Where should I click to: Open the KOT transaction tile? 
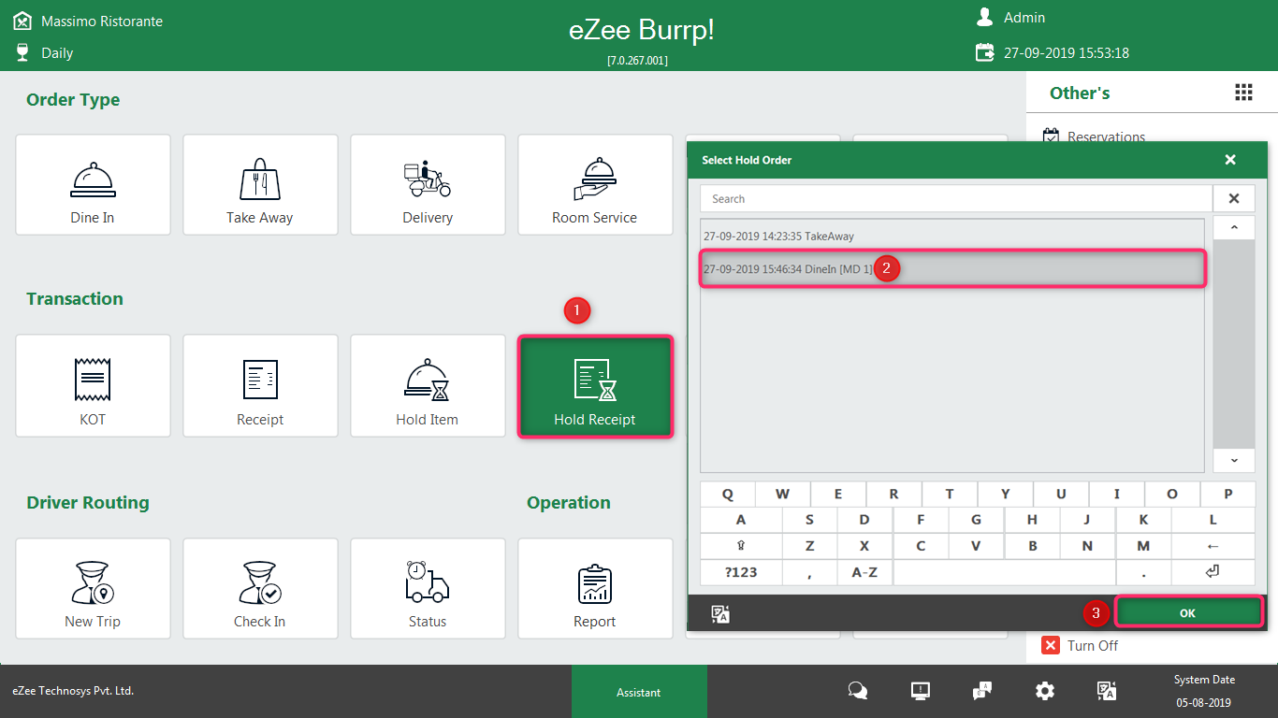click(x=93, y=386)
